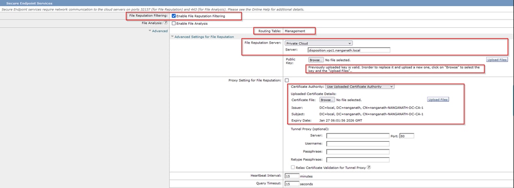Collapse Advanced Settings for File Reputation
514x188 pixels.
(x=202, y=36)
